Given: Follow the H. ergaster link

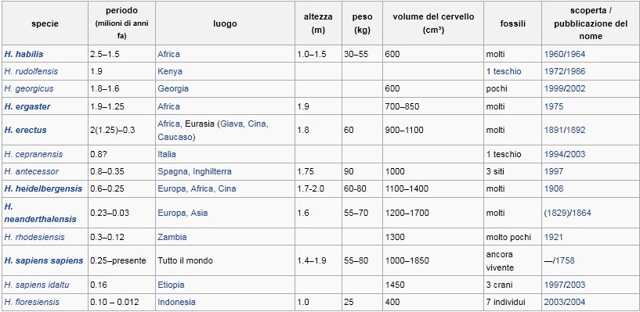Looking at the screenshot, I should (27, 106).
